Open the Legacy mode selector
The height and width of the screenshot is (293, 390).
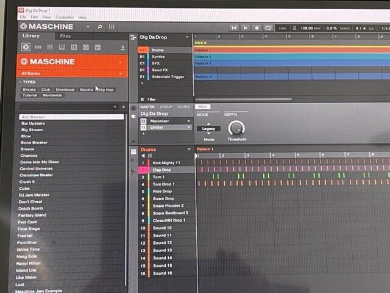(208, 129)
